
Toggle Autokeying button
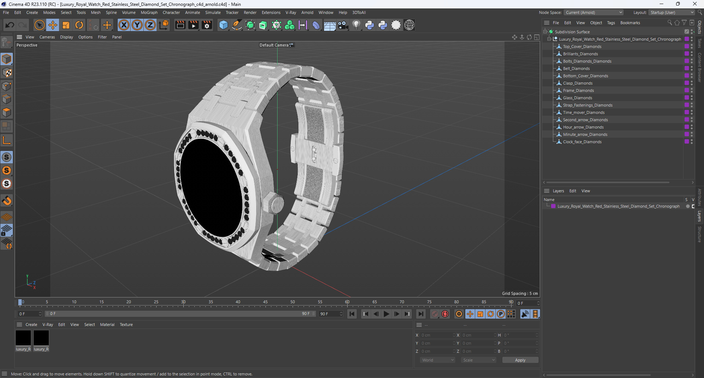pos(445,314)
